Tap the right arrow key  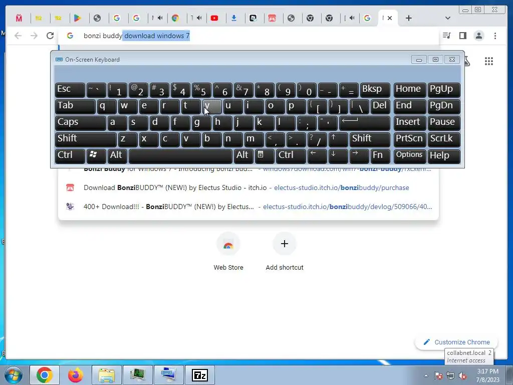(359, 156)
